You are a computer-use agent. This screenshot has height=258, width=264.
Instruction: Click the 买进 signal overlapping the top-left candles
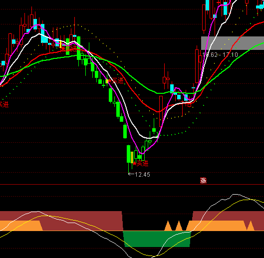69,48
